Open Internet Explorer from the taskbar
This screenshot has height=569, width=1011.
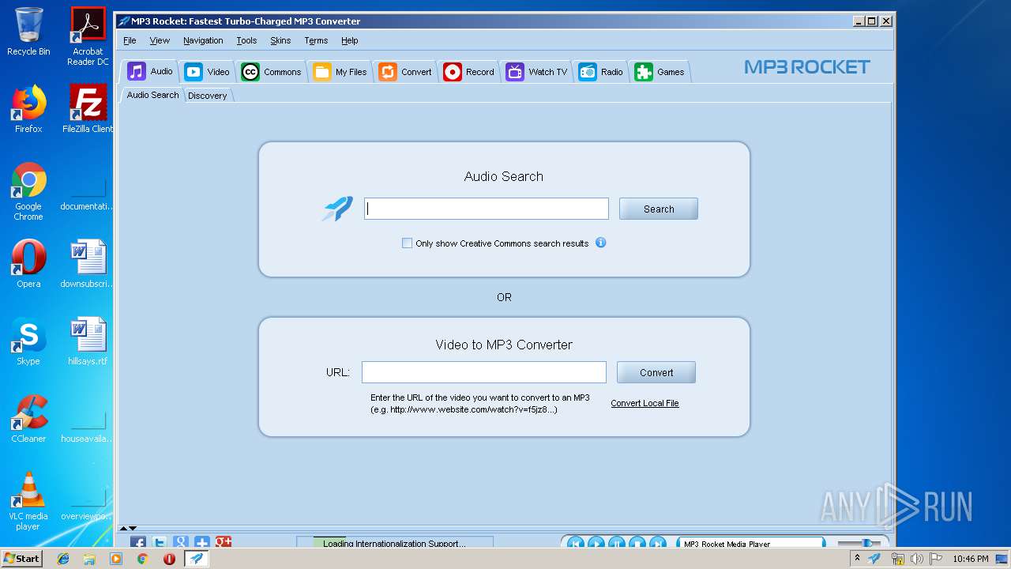[63, 559]
